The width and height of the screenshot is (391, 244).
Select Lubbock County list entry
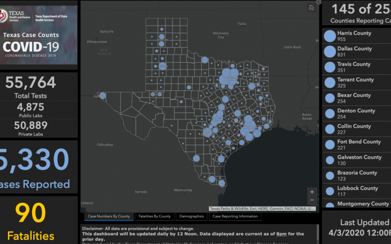click(x=357, y=192)
